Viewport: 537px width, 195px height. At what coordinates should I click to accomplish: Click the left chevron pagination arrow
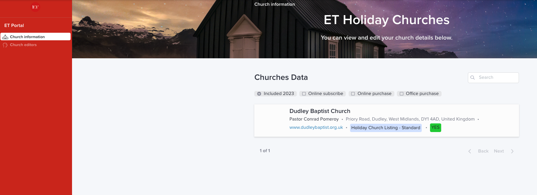click(x=470, y=151)
